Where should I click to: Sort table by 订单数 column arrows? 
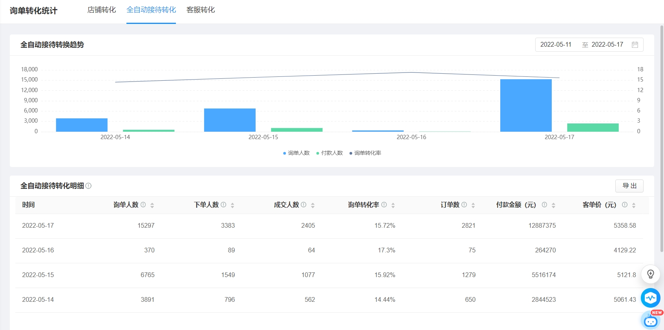[473, 205]
